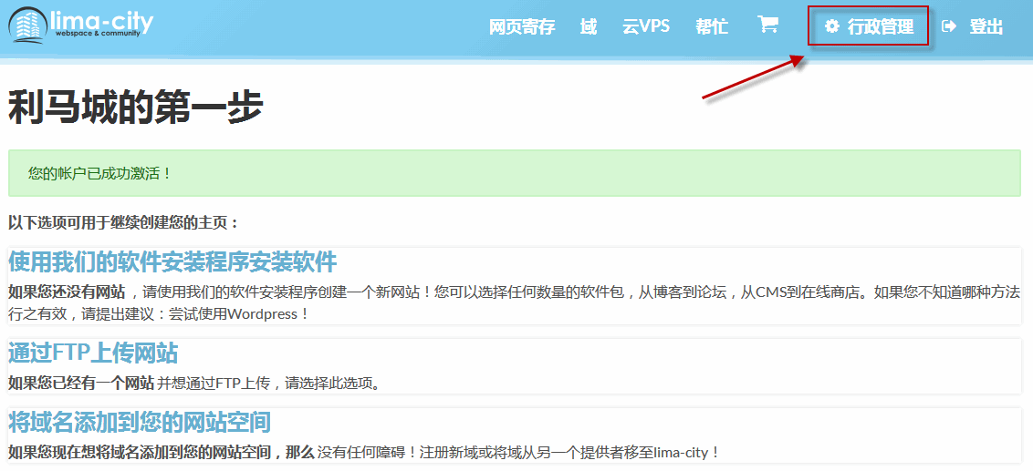Click the bold text 如果您已经有一个网站
Image resolution: width=1033 pixels, height=471 pixels.
pos(82,383)
